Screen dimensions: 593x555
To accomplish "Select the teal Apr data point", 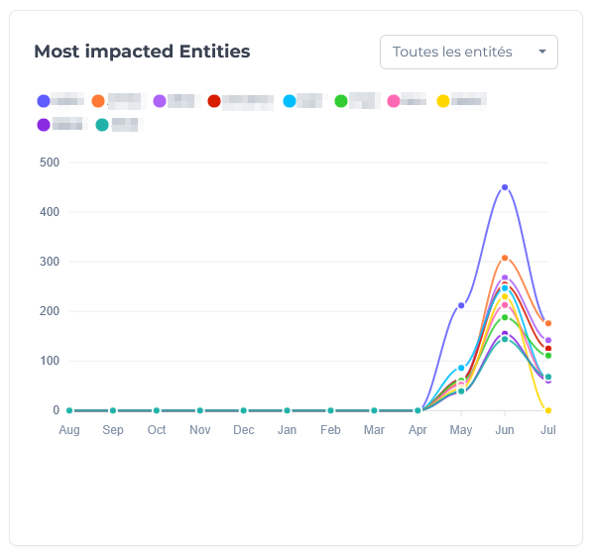I will click(x=417, y=410).
